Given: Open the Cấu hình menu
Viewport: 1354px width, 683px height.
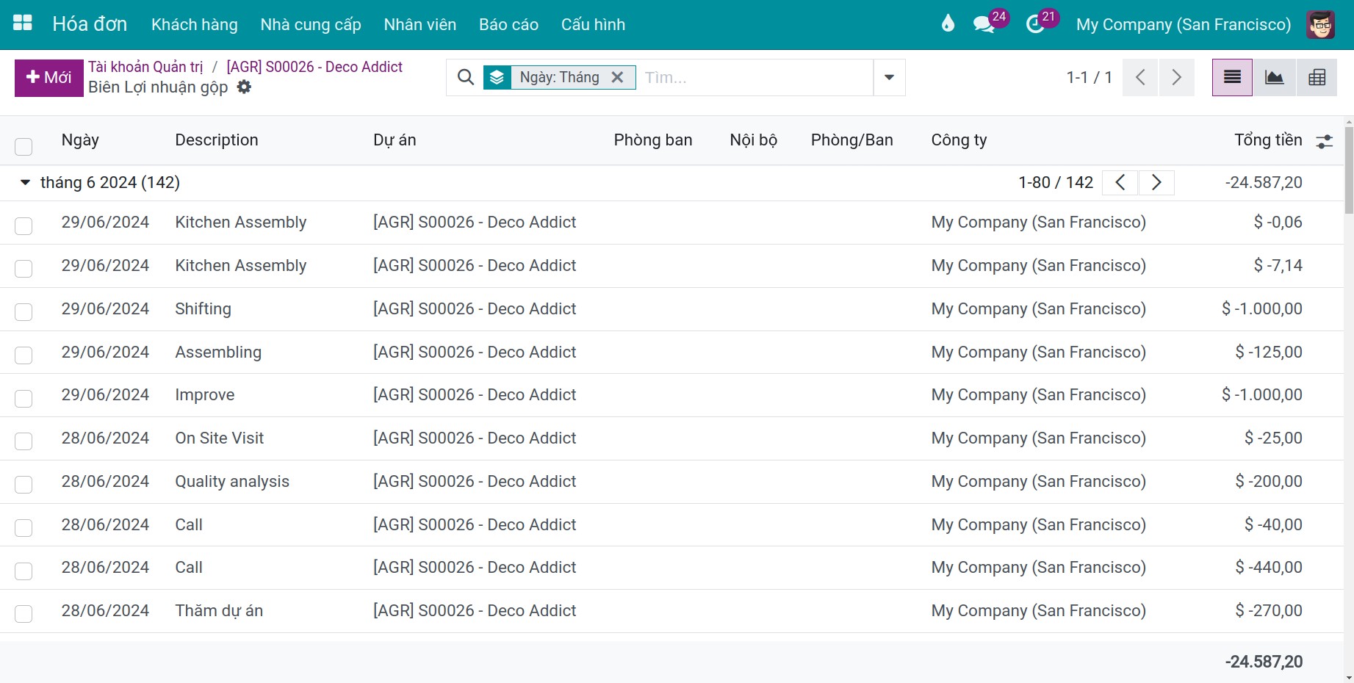Looking at the screenshot, I should [593, 24].
